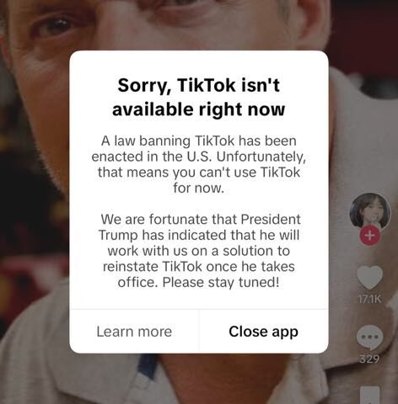Tap the partially visible bookmark icon below comments
The width and height of the screenshot is (398, 404).
[x=369, y=395]
